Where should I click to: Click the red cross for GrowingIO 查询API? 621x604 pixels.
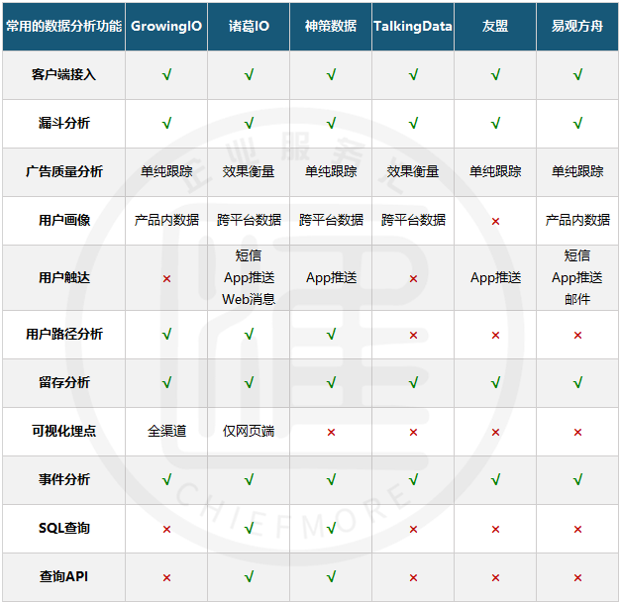[166, 578]
